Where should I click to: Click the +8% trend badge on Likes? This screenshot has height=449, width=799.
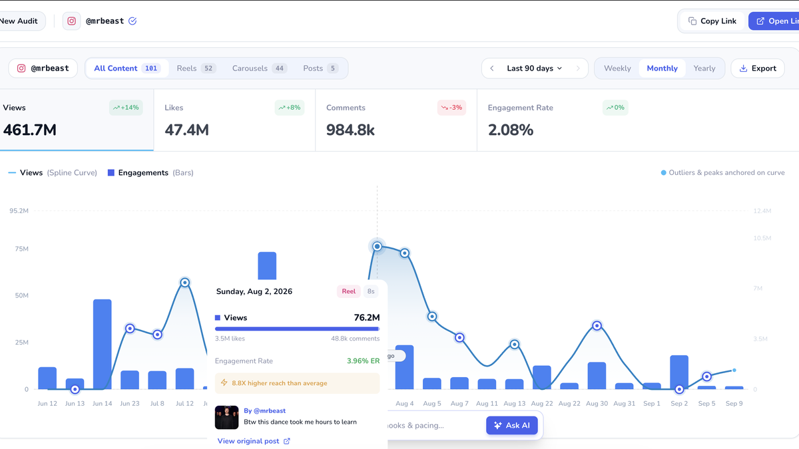[290, 108]
